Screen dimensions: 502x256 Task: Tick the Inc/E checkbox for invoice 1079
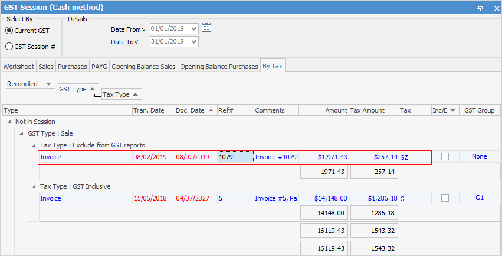[445, 157]
